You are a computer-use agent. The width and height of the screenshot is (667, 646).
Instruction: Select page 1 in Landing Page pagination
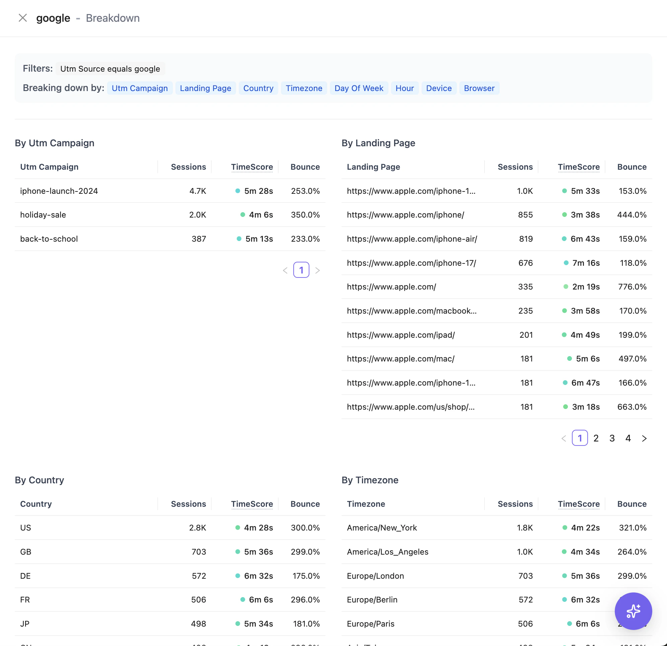click(580, 438)
